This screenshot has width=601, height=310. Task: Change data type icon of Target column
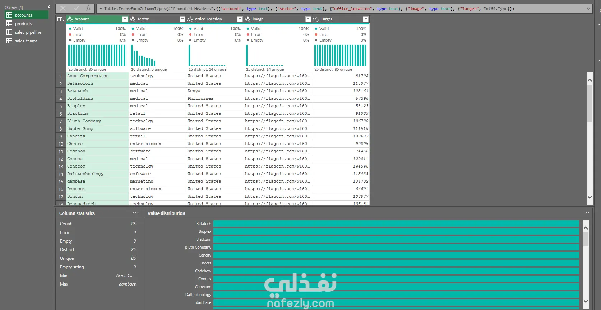point(316,19)
